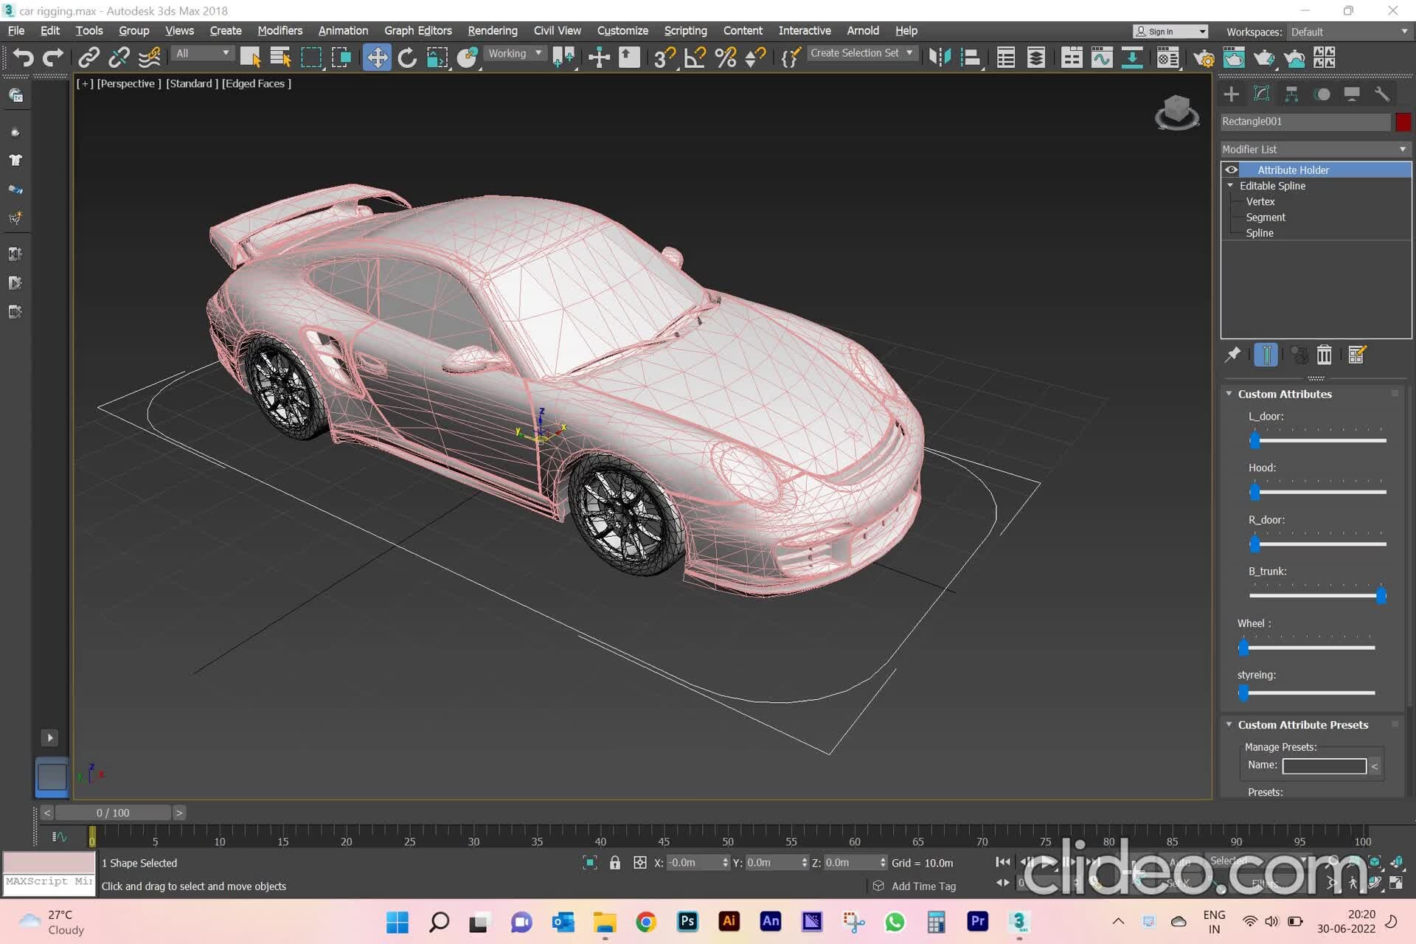Select the Select and Rotate tool
This screenshot has height=944, width=1416.
406,58
